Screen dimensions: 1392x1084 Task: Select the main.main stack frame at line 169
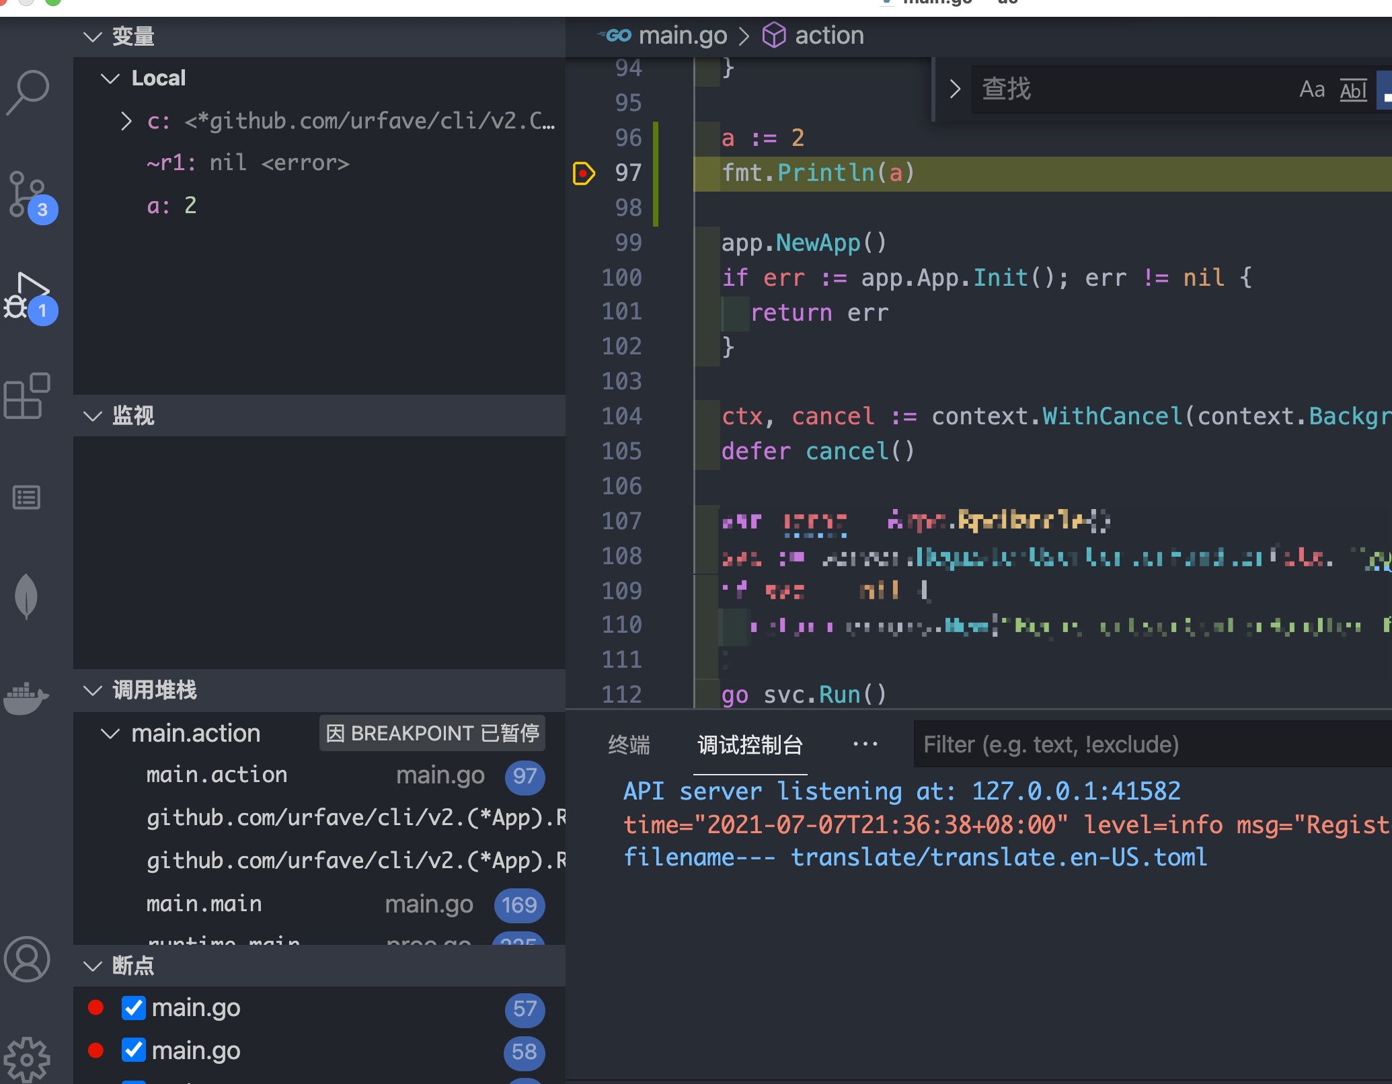tap(319, 905)
